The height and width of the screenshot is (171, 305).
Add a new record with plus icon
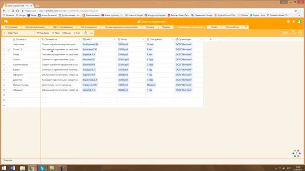coord(4,105)
